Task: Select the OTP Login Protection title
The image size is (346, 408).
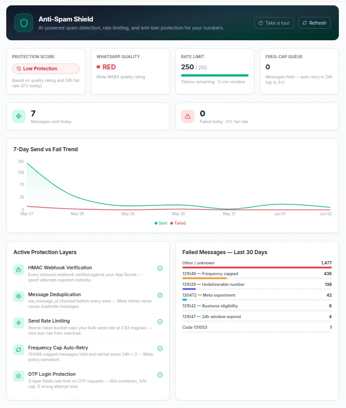Action: click(x=52, y=374)
